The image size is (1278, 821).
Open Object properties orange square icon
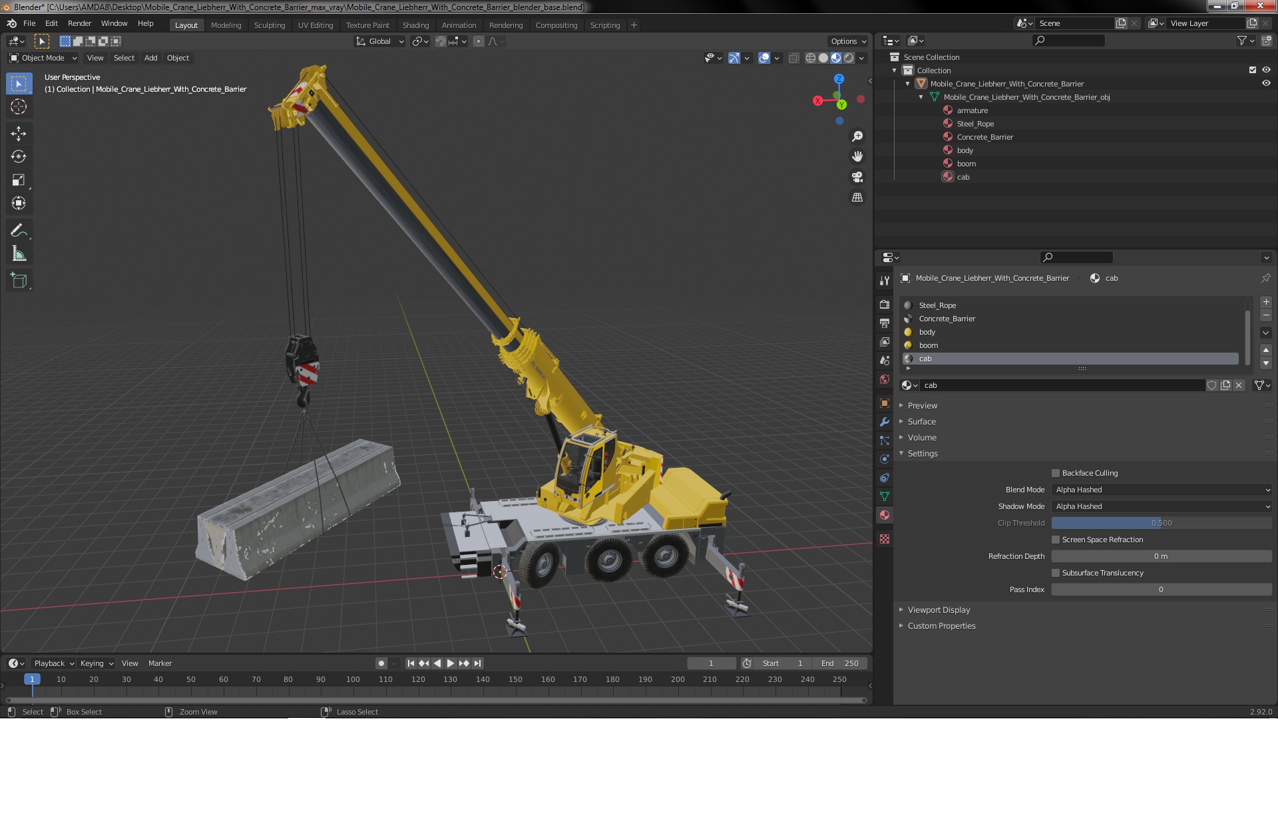pyautogui.click(x=885, y=403)
